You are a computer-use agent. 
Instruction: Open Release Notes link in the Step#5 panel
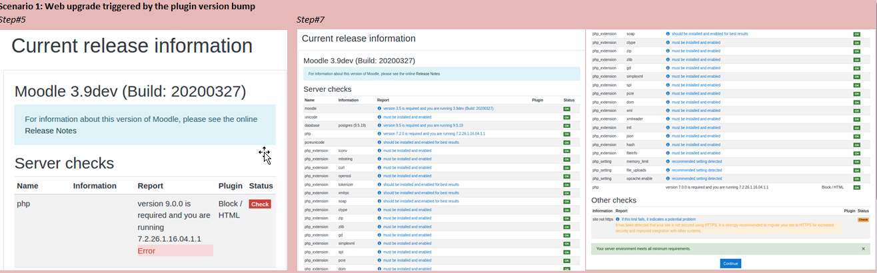pos(51,131)
